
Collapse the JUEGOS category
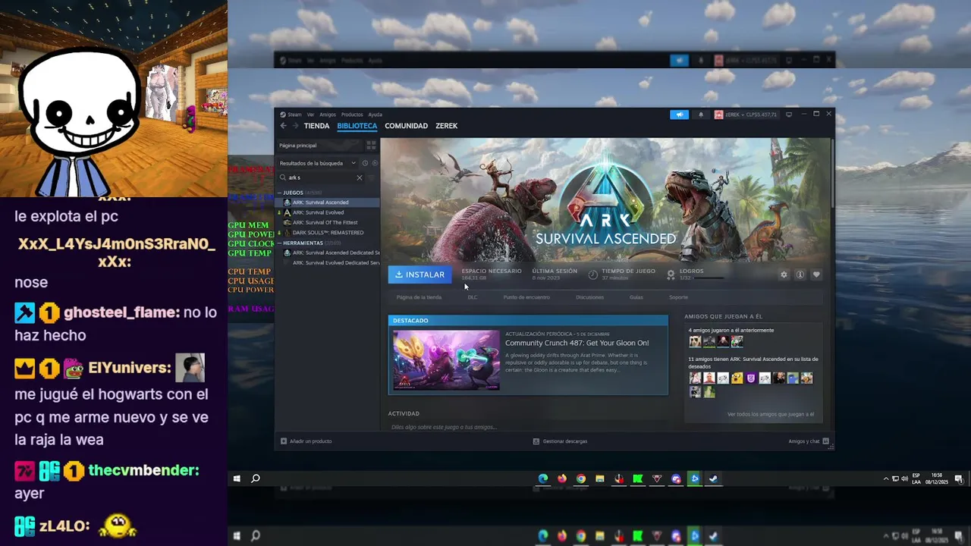point(291,193)
